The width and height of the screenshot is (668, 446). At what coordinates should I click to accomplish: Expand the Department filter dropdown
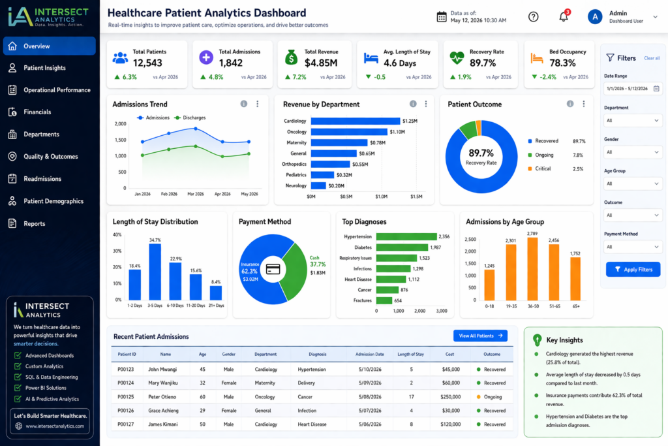tap(633, 121)
